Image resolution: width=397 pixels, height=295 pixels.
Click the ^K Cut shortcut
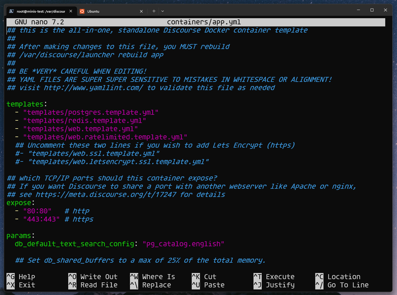coord(204,277)
